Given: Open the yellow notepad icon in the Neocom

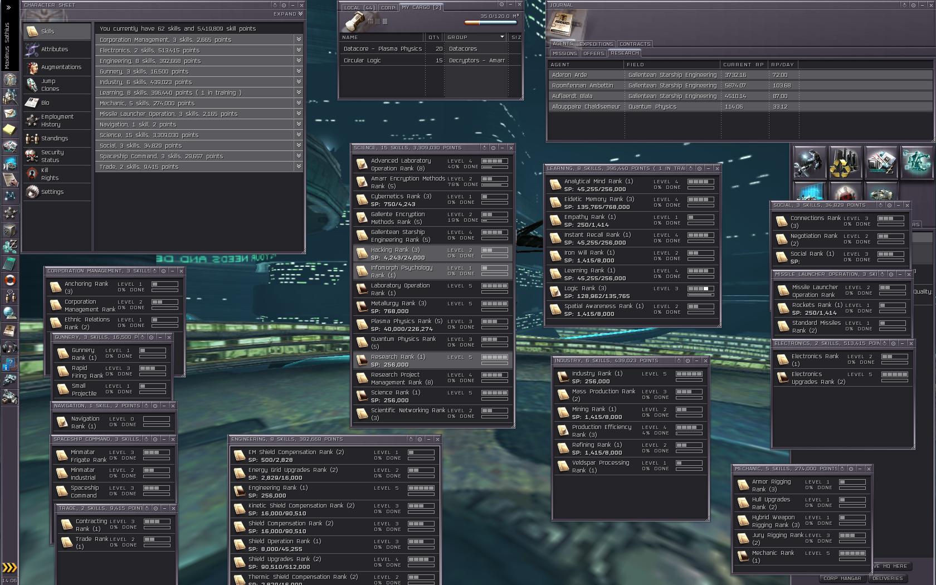Looking at the screenshot, I should click(10, 130).
